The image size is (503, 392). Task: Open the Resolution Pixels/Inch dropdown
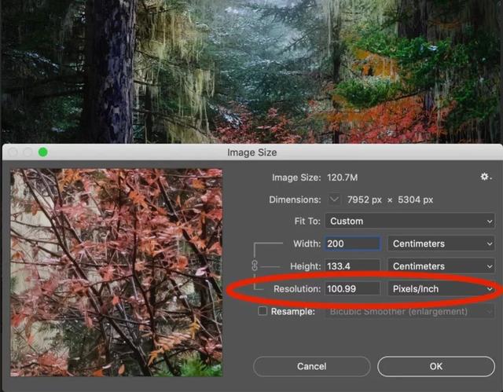pyautogui.click(x=441, y=289)
